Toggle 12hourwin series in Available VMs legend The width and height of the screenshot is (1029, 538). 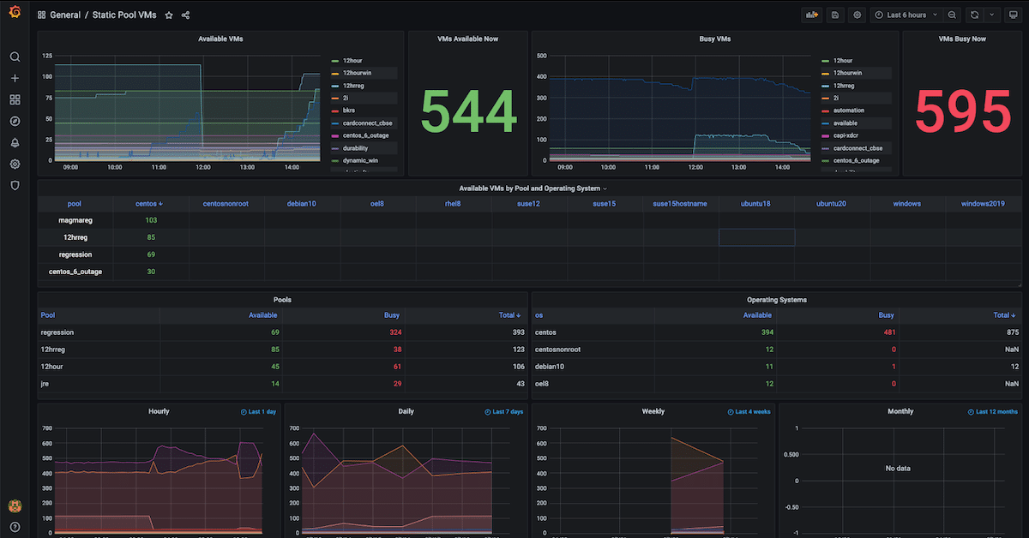point(357,74)
